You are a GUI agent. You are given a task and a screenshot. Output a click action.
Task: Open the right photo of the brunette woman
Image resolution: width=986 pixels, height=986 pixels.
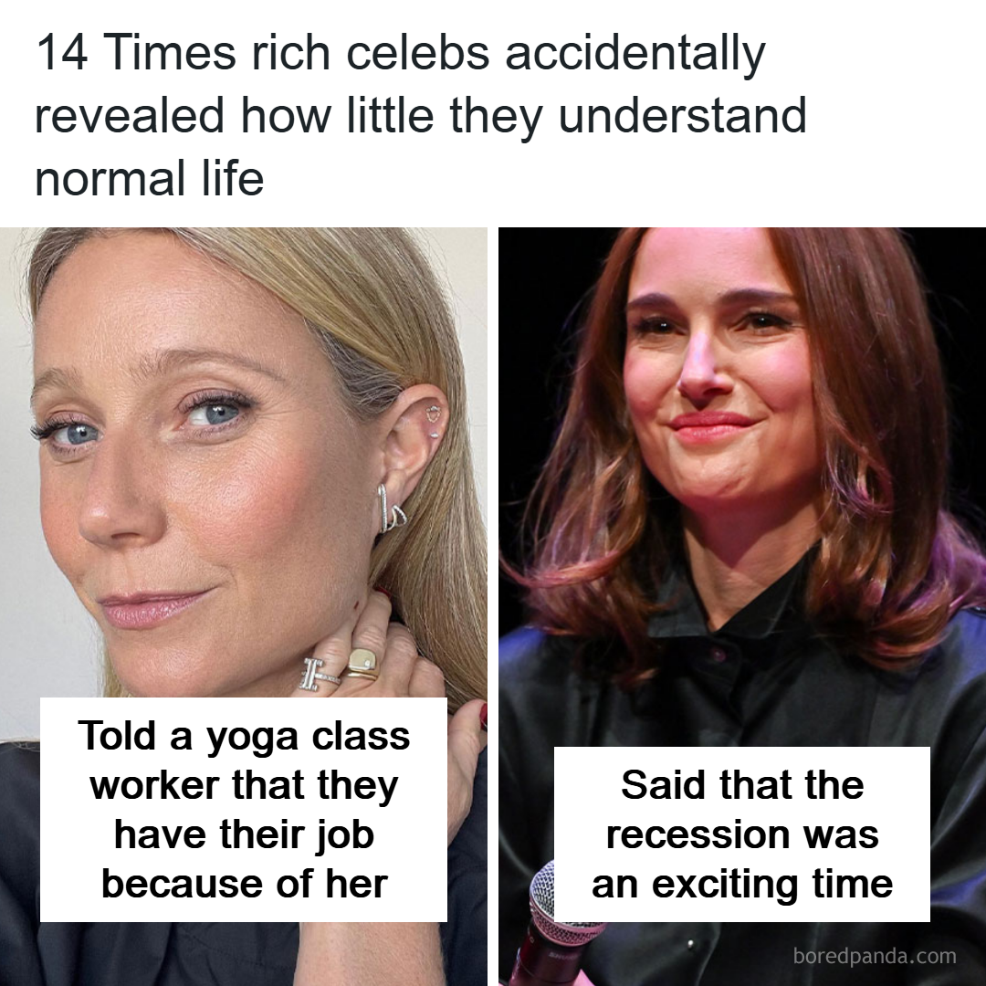[741, 456]
